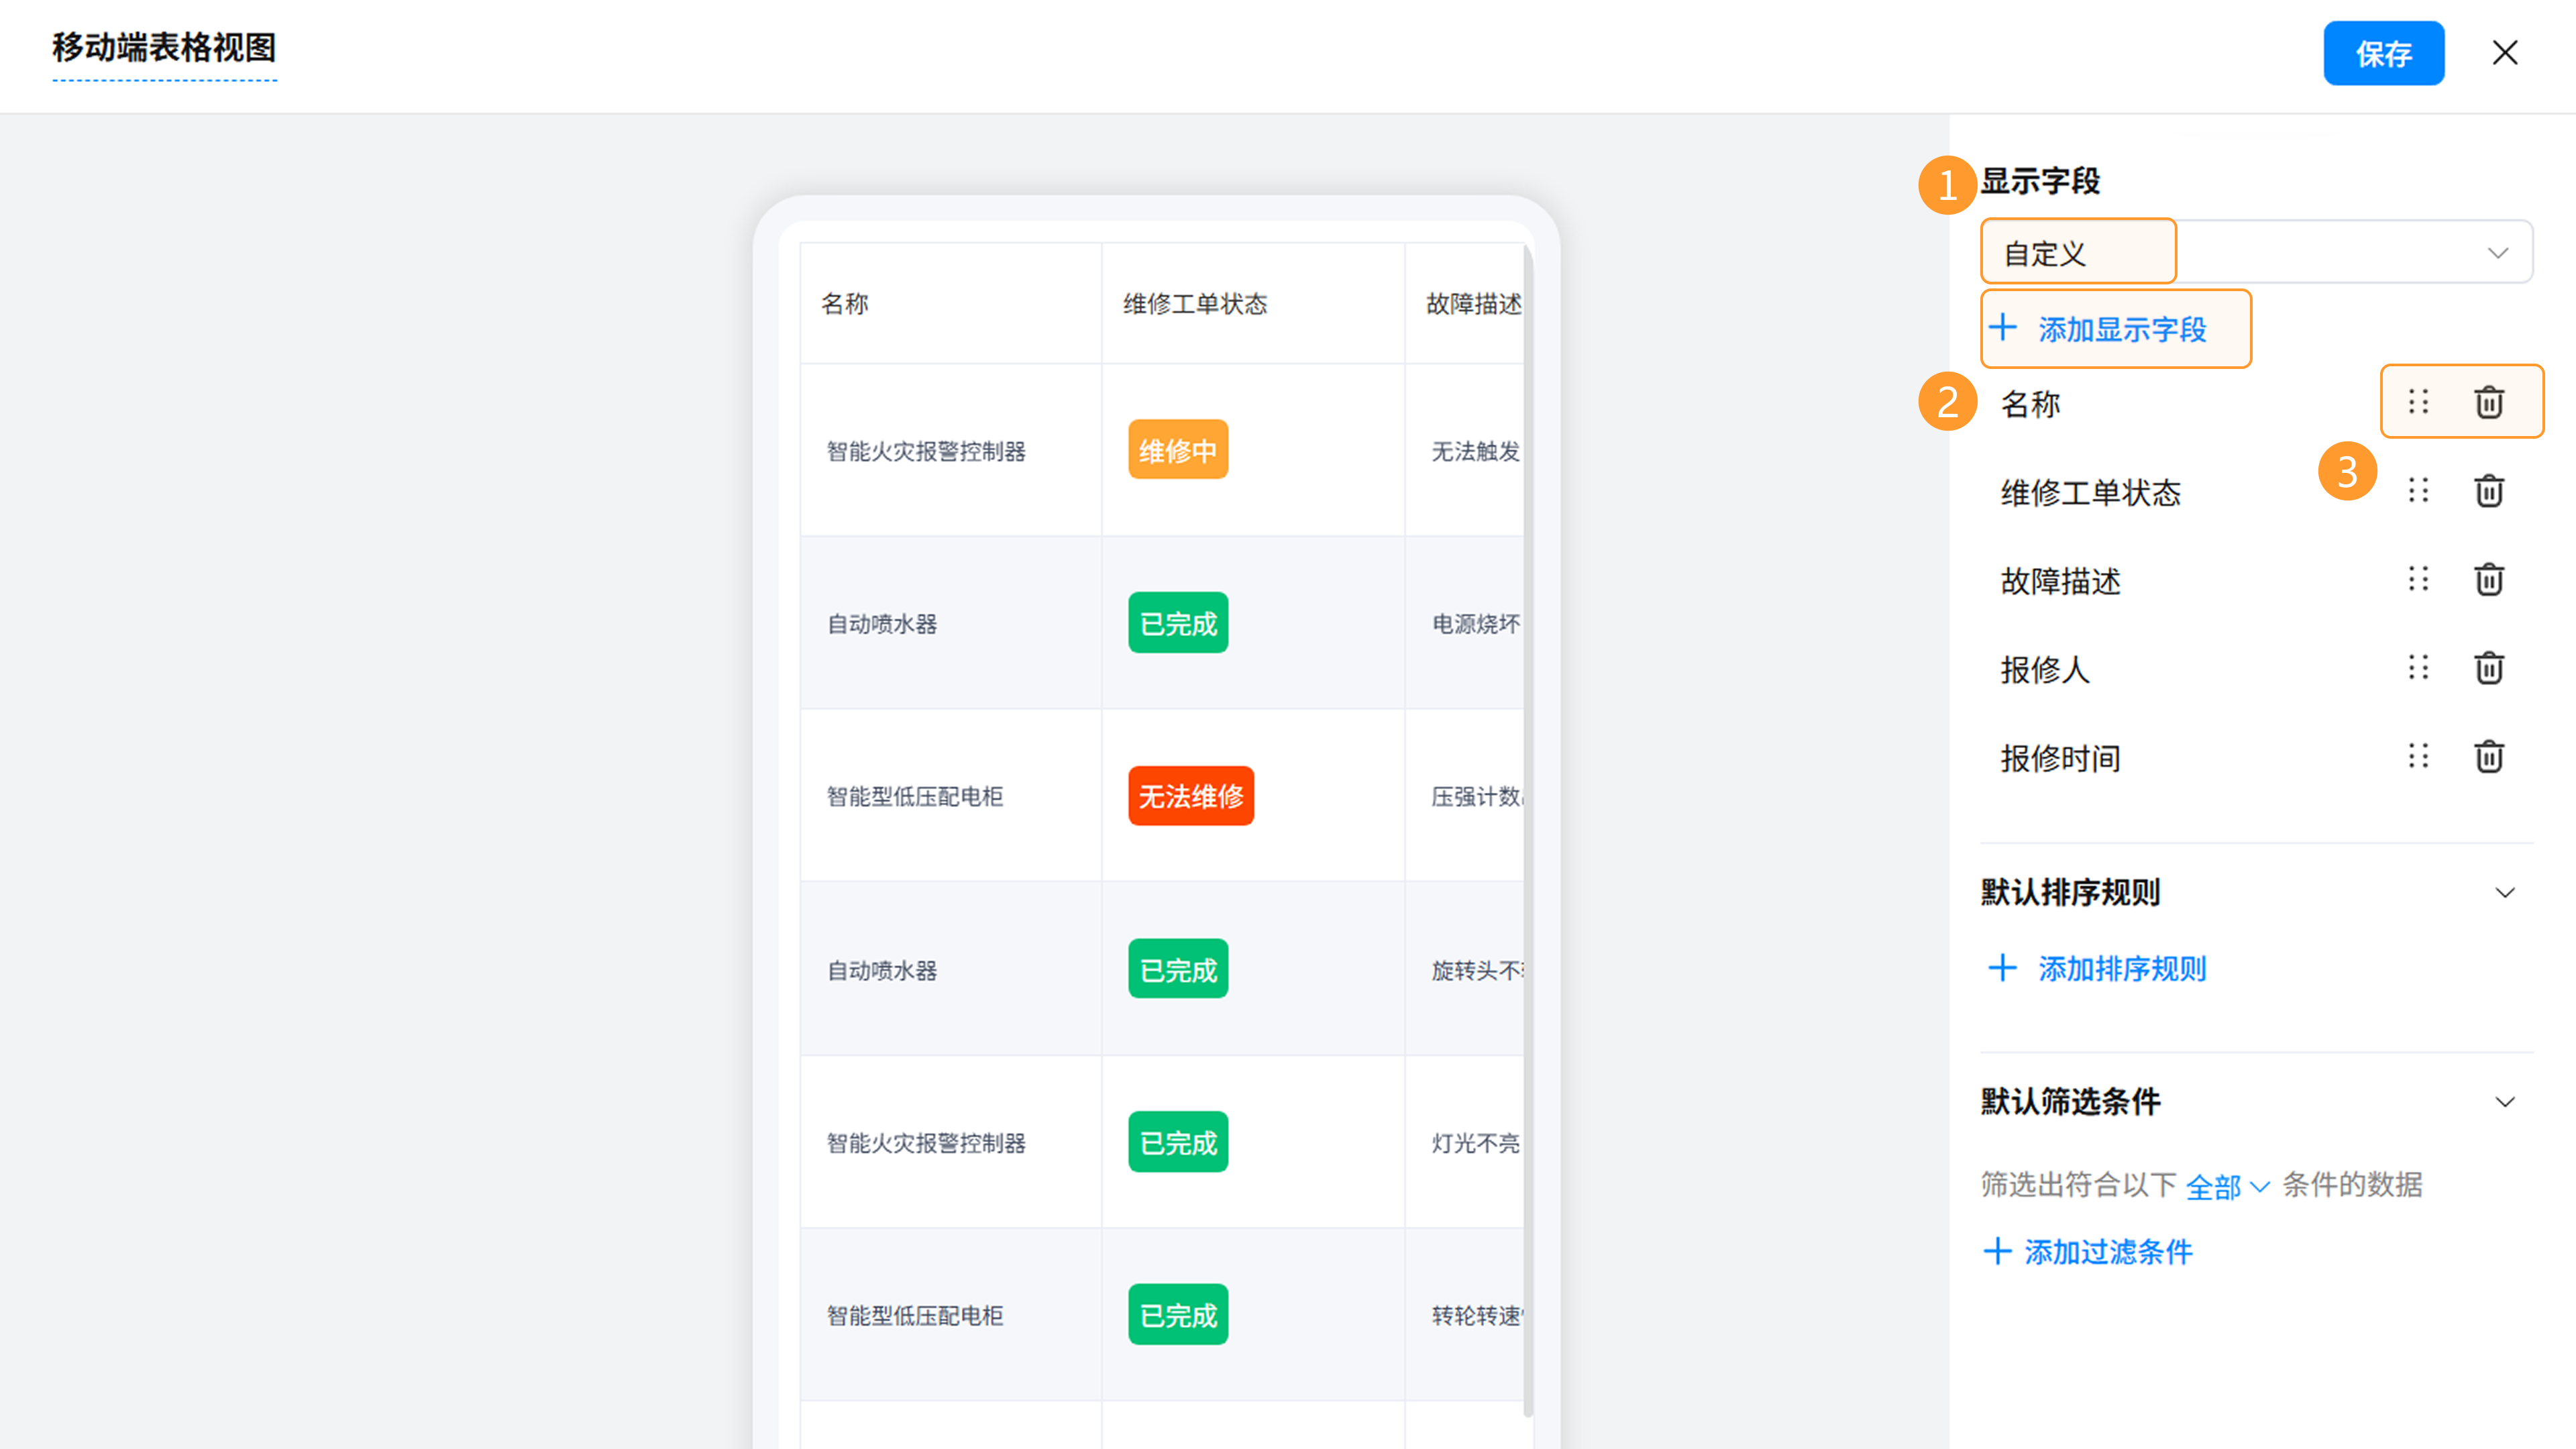Click the plus icon before 添加排序规则
This screenshot has width=2576, height=1449.
click(x=2002, y=968)
